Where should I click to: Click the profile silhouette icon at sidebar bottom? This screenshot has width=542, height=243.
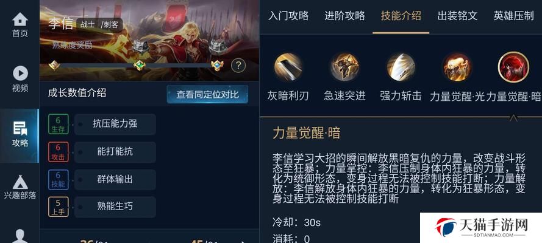point(20,236)
